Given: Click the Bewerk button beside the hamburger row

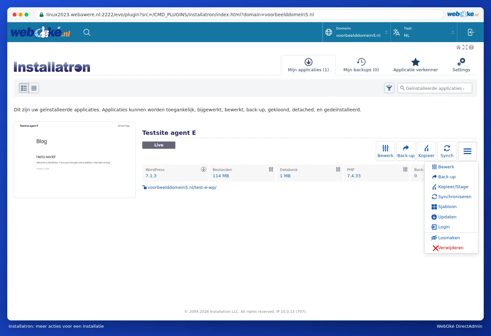Looking at the screenshot, I should (385, 151).
